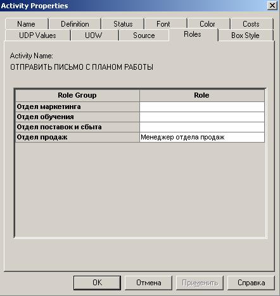This screenshot has width=280, height=296.
Task: Select the Source tab
Action: pyautogui.click(x=144, y=35)
